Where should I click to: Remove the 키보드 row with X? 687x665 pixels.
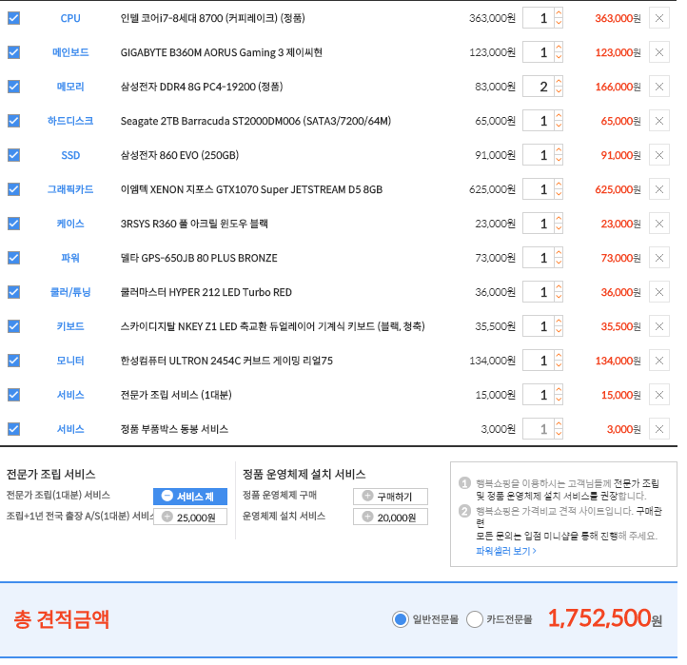click(x=659, y=326)
